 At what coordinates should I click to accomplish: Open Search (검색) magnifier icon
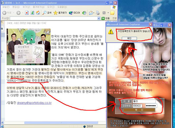point(44,13)
